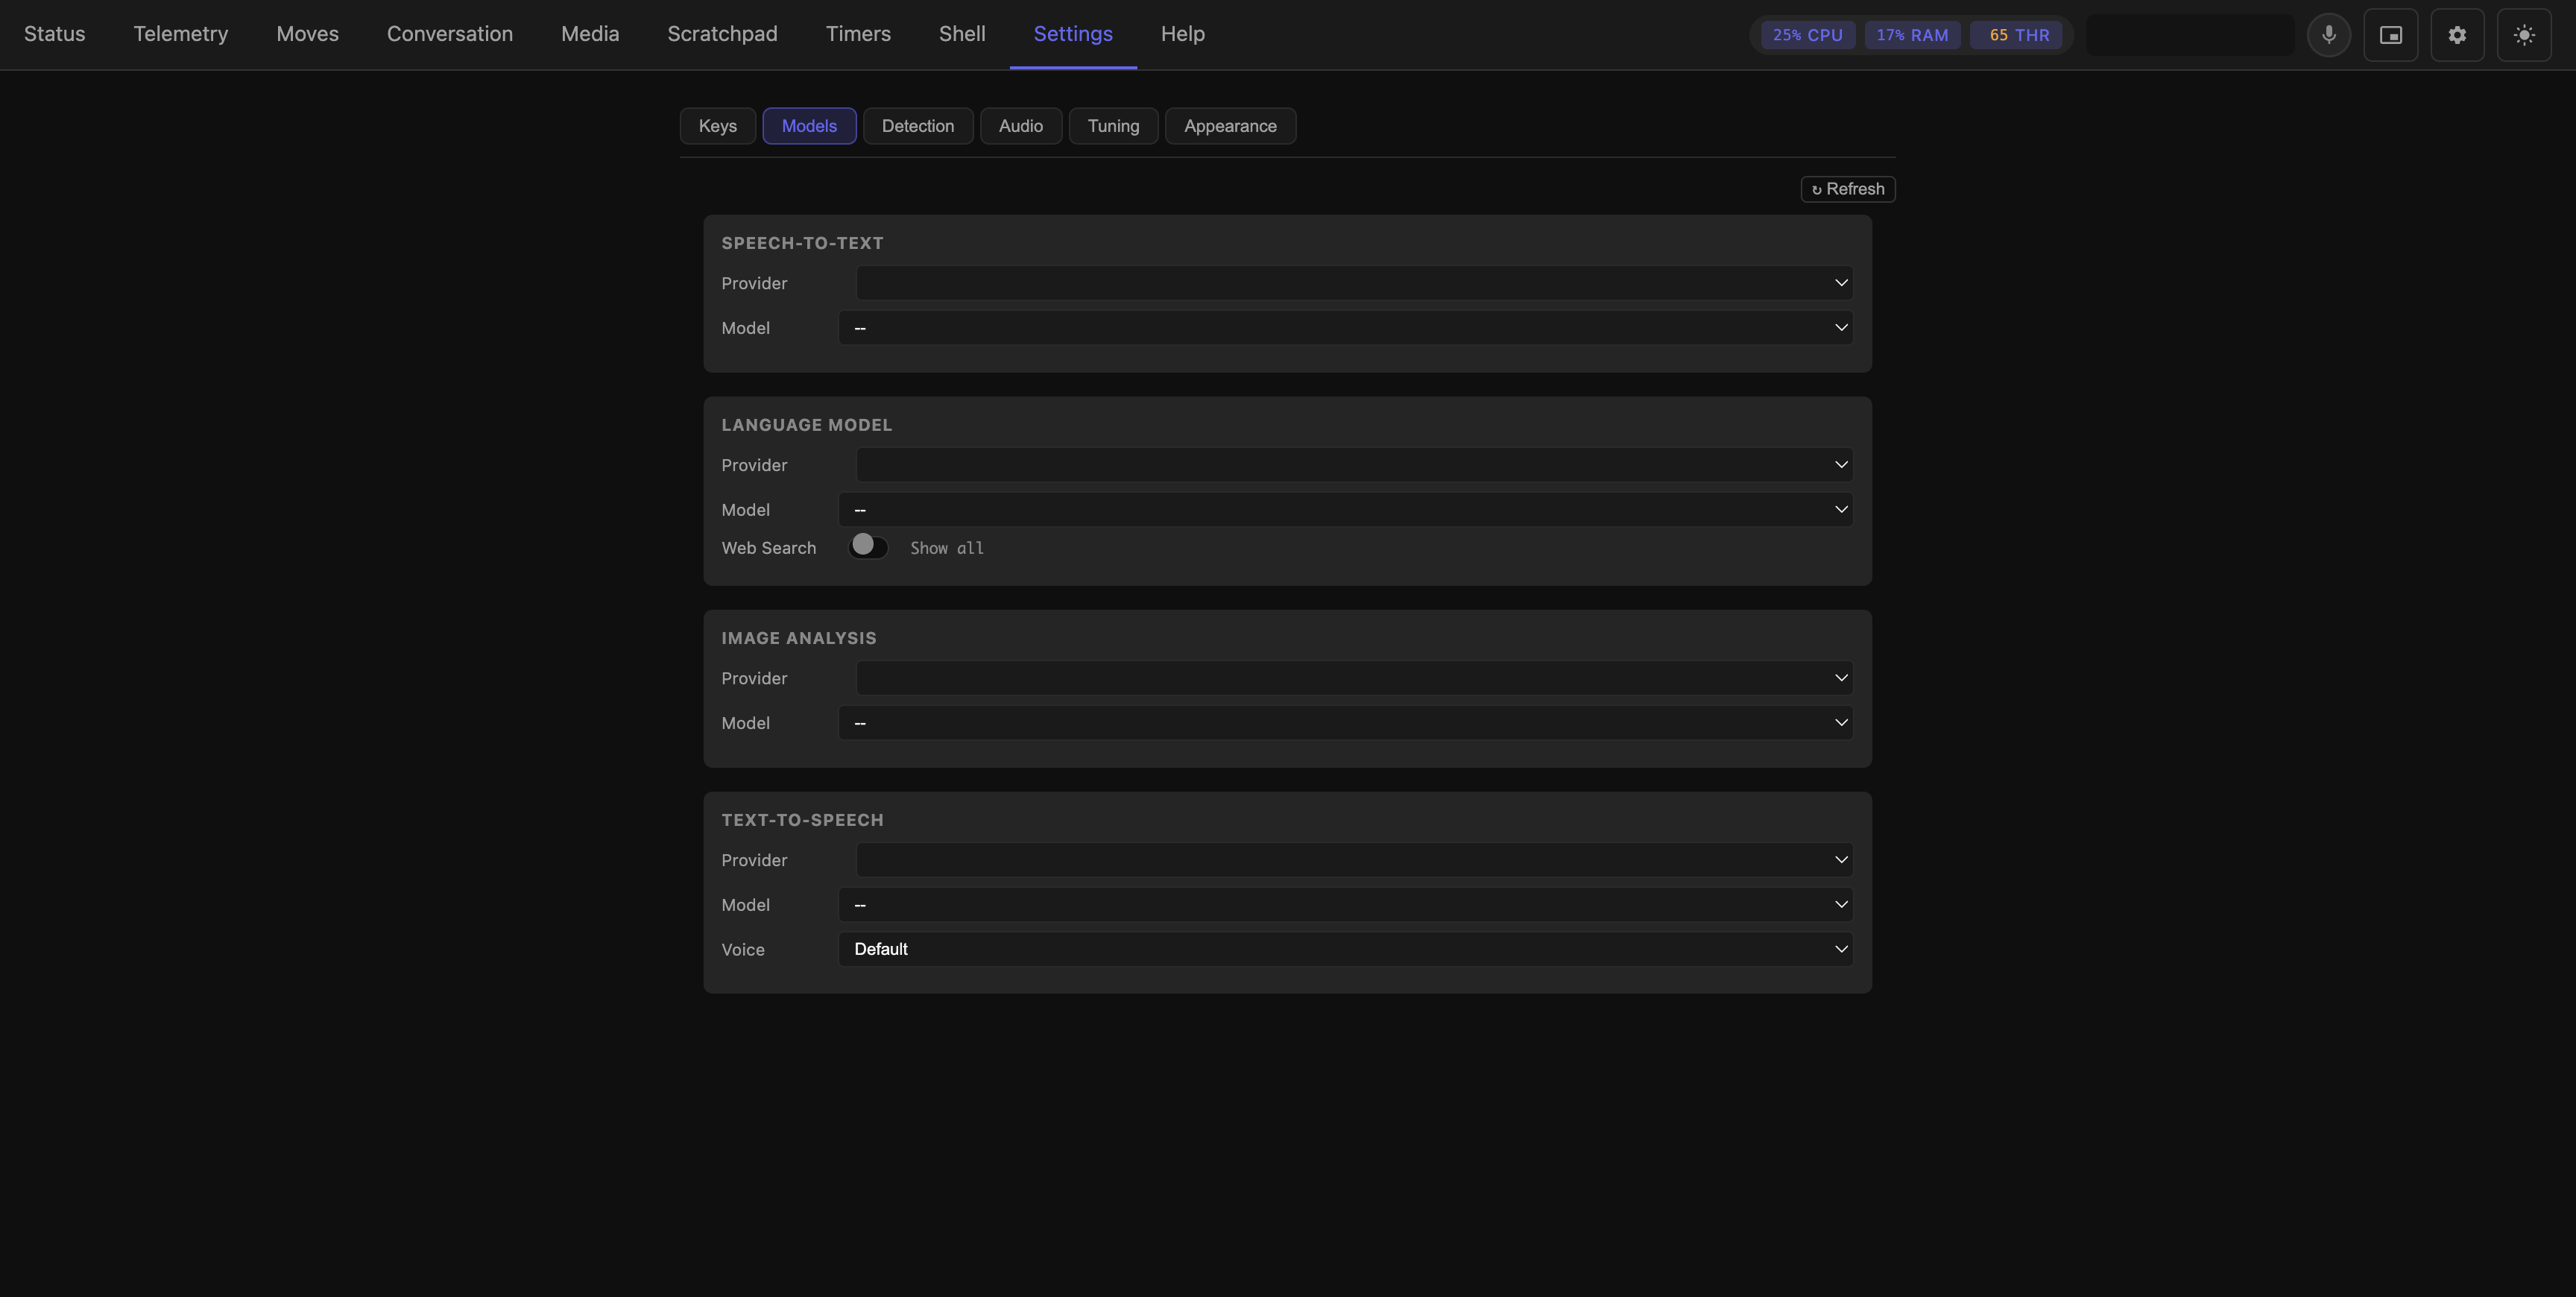Open the Moves tab
The width and height of the screenshot is (2576, 1297).
coord(308,34)
